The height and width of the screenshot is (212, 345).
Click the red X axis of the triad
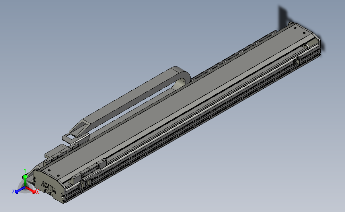click(31, 191)
